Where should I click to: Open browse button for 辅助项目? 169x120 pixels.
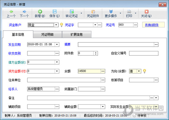tap(57, 107)
